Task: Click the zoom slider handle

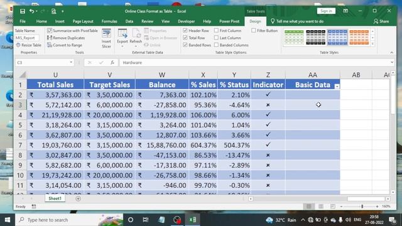Action: [x=362, y=207]
